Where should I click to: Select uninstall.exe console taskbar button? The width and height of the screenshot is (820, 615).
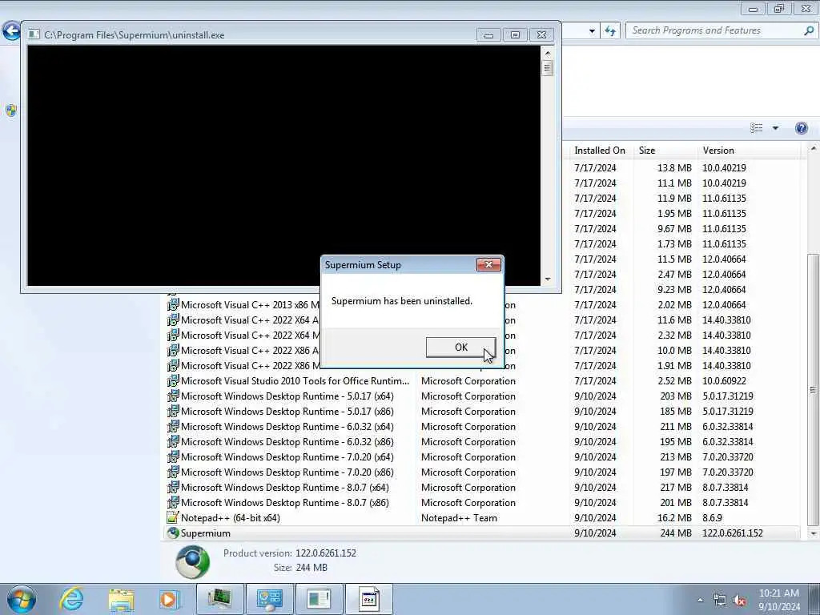[319, 599]
